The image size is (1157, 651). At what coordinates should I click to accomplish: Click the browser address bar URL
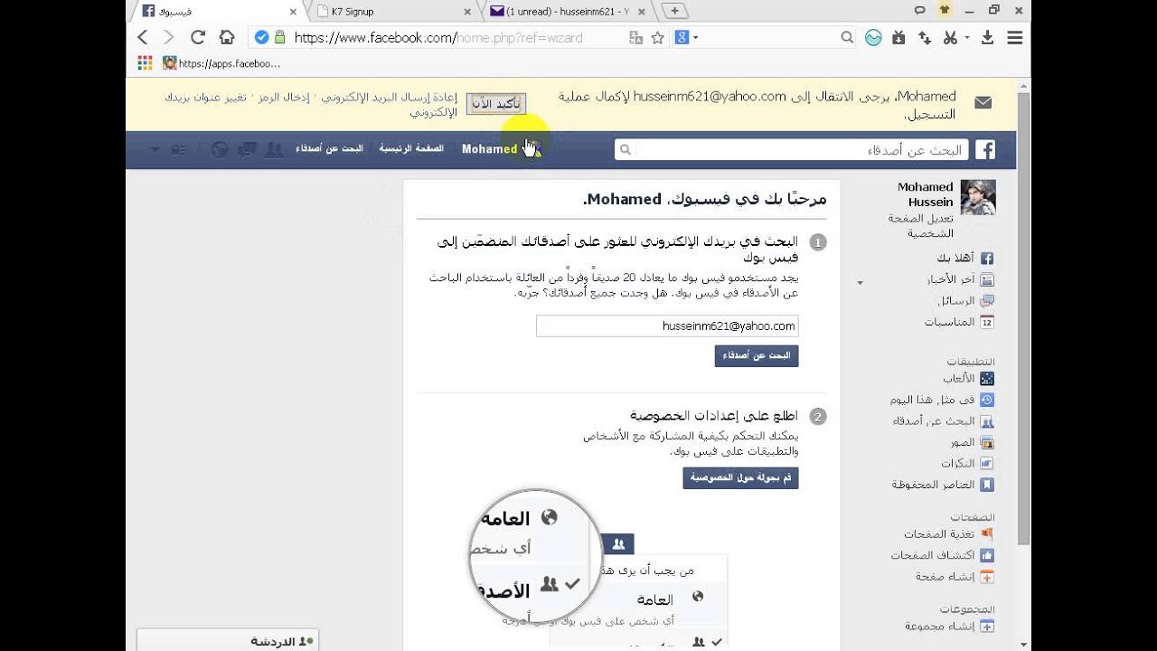point(438,38)
